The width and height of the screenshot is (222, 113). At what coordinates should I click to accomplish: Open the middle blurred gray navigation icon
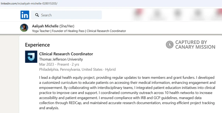tap(178, 14)
